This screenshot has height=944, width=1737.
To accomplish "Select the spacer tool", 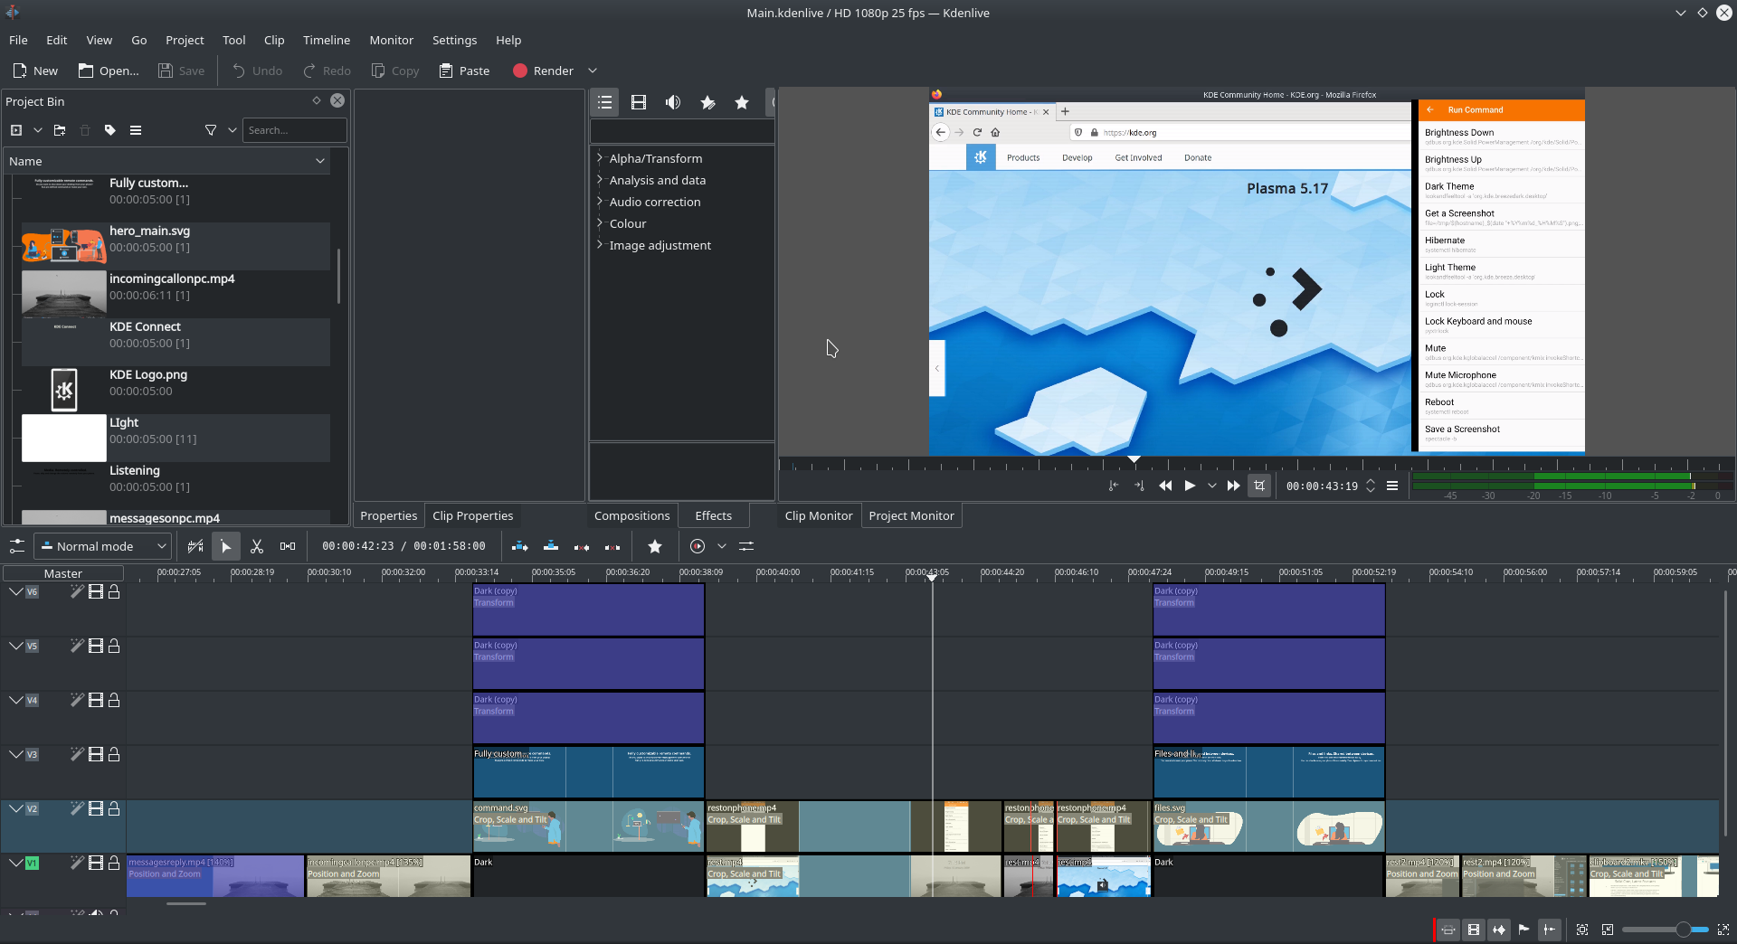I will point(288,546).
